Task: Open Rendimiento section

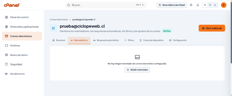Action: click(22, 74)
